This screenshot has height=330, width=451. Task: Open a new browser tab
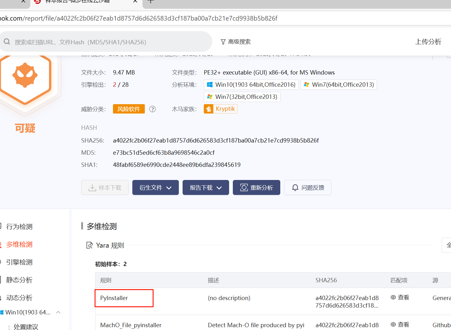tap(150, 1)
